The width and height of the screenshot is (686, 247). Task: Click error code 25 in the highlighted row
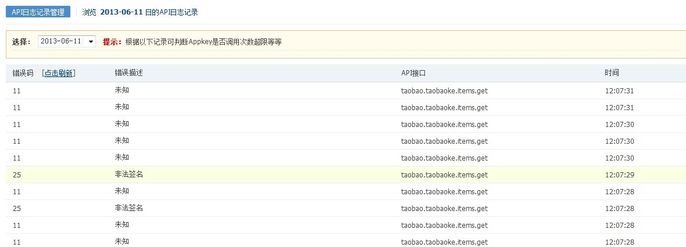(17, 175)
